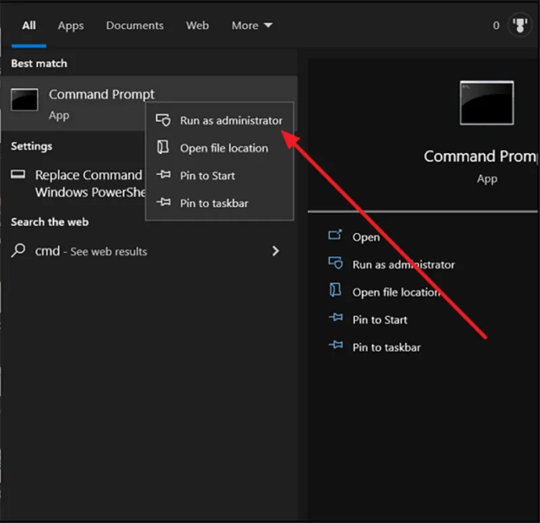Choose Pin to Start in context menu
This screenshot has height=523, width=540.
coord(219,175)
